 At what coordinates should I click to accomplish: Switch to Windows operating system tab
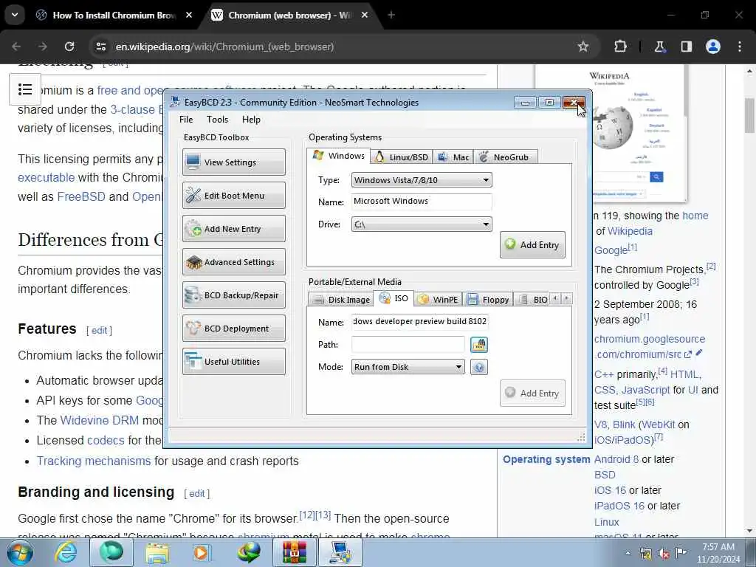338,156
